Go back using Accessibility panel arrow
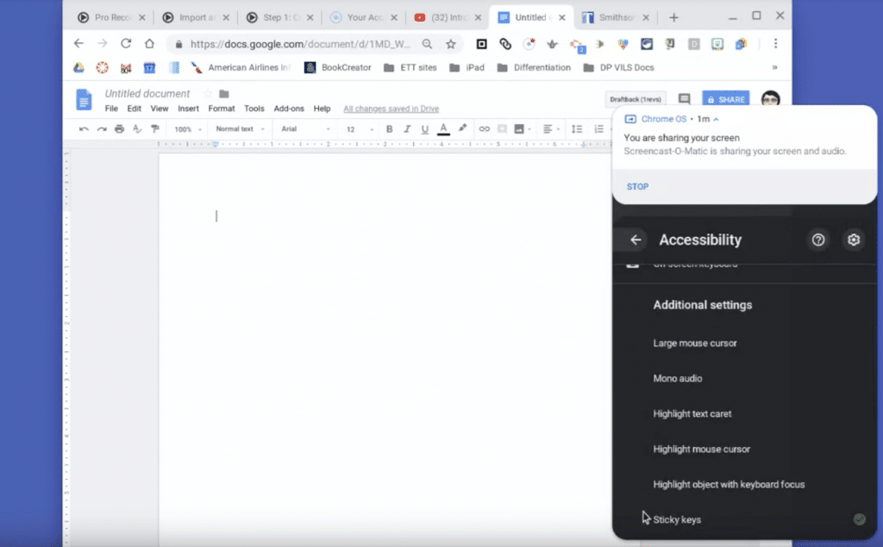 pos(636,240)
